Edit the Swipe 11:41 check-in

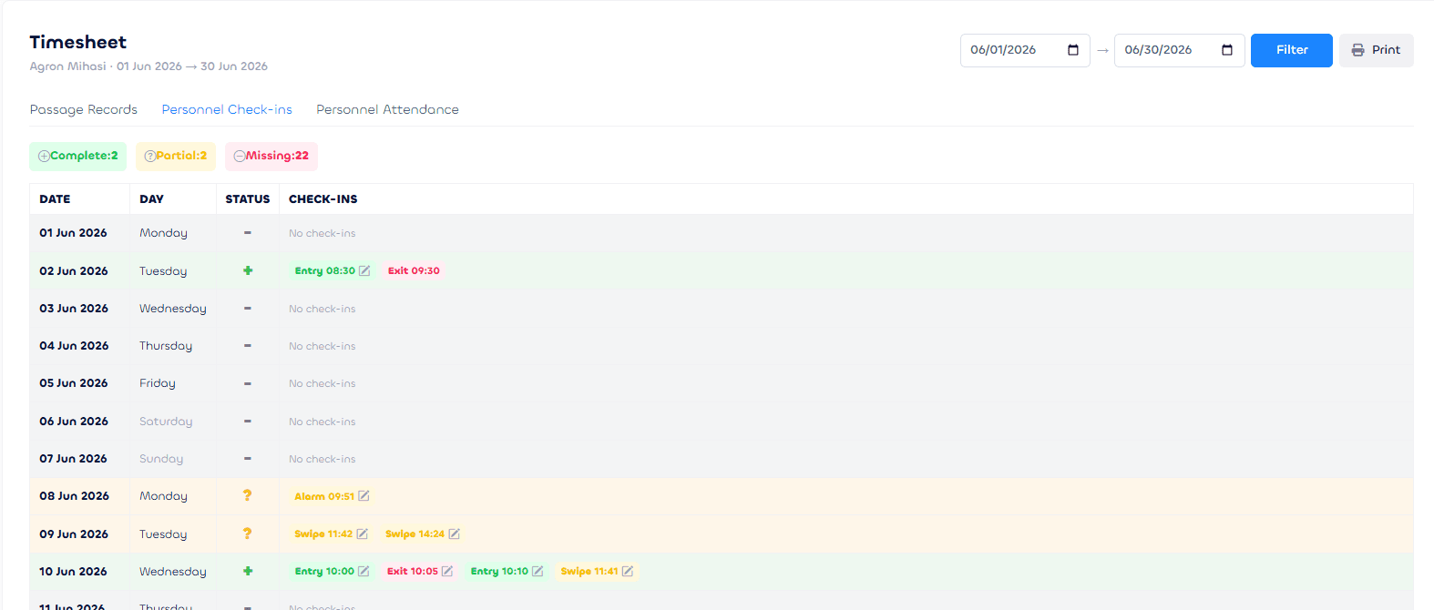point(627,571)
